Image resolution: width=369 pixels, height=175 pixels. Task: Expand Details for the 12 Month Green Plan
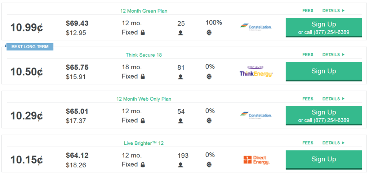[333, 11]
